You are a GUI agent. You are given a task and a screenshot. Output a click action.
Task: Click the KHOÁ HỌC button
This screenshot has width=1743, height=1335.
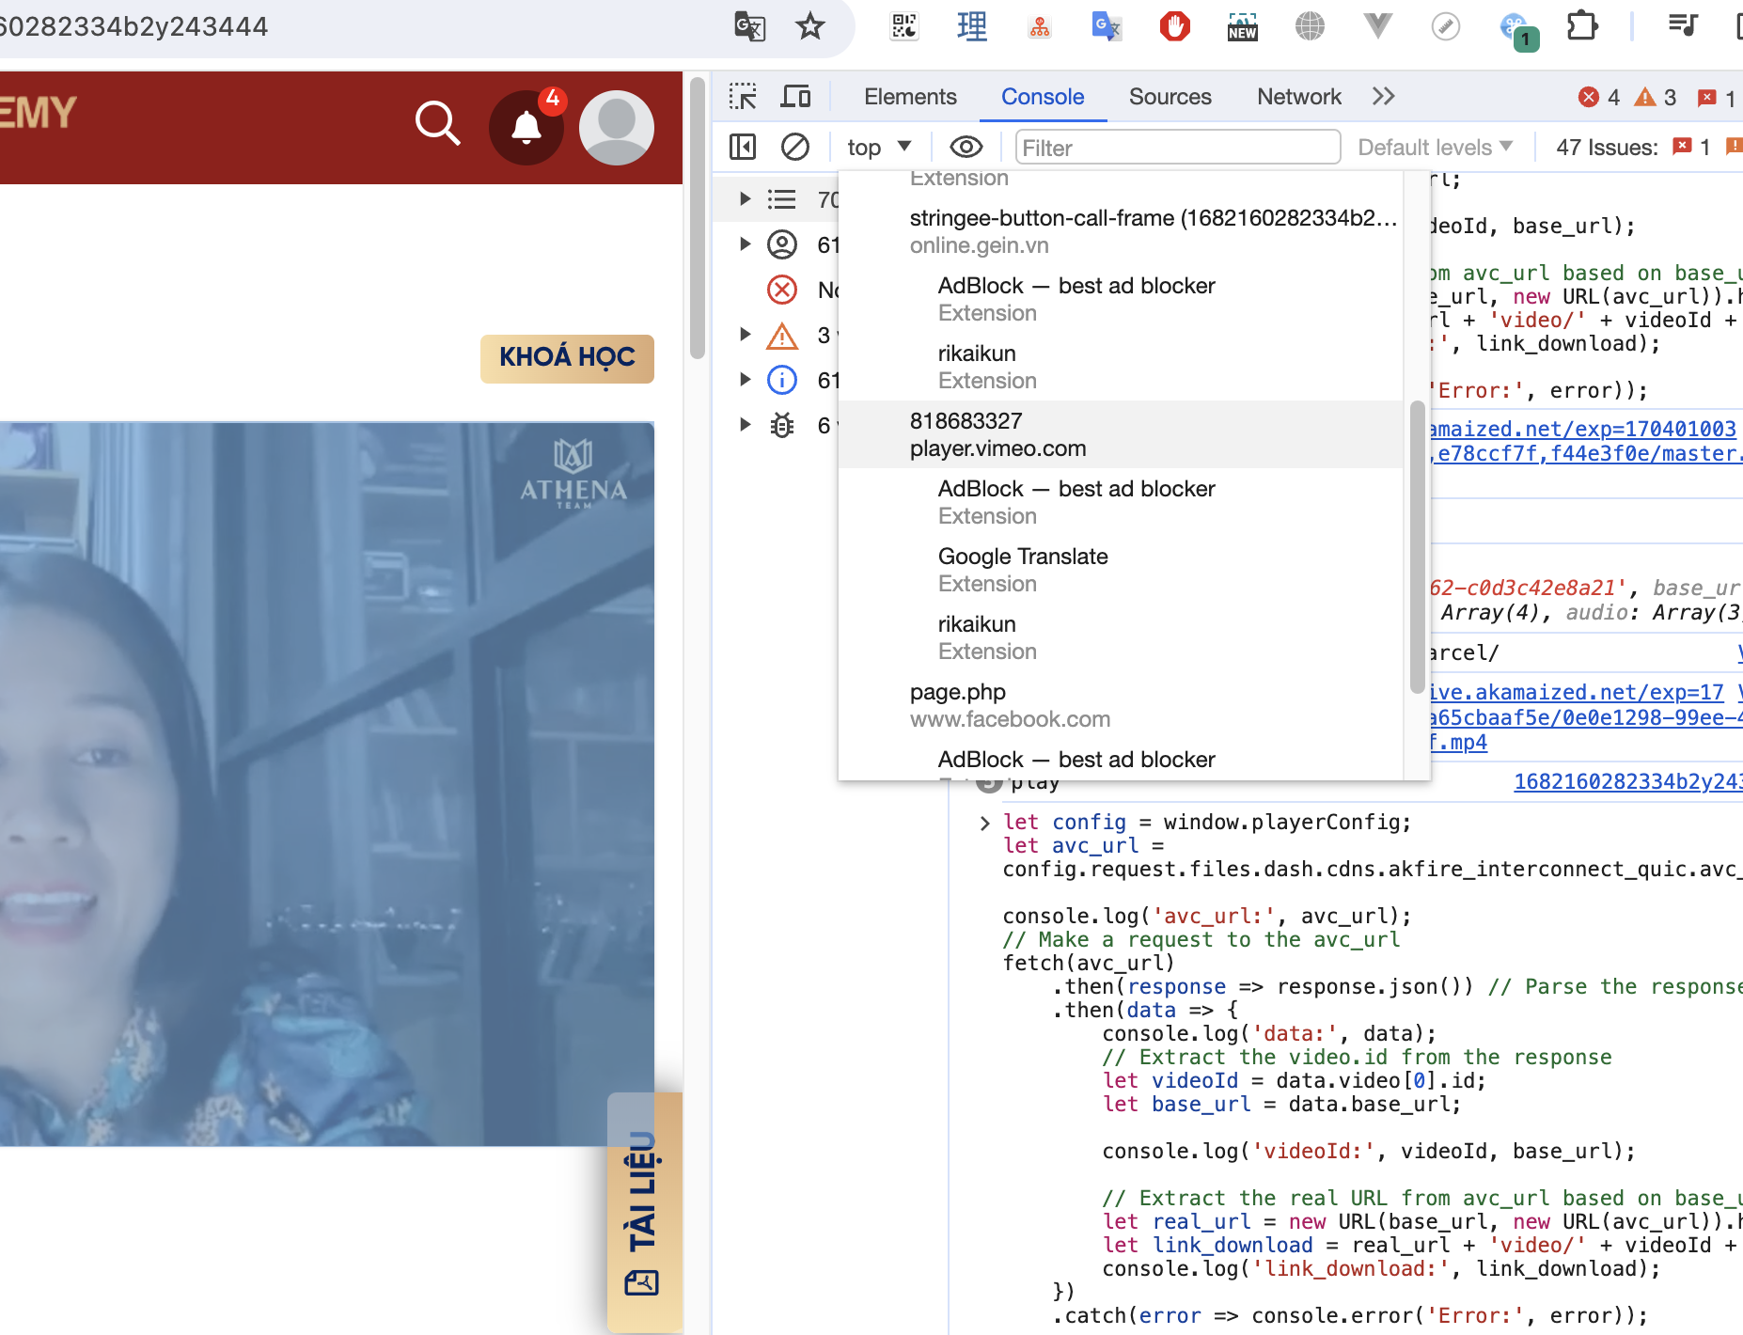pos(567,358)
